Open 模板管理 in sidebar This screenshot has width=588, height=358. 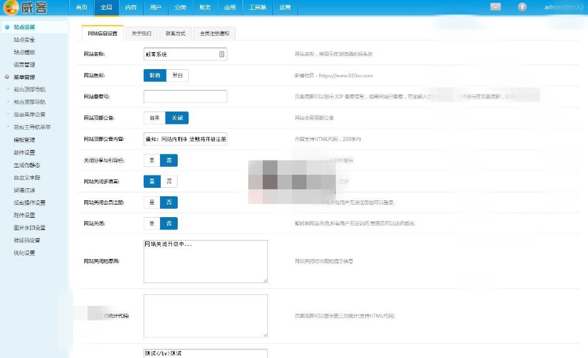24,140
